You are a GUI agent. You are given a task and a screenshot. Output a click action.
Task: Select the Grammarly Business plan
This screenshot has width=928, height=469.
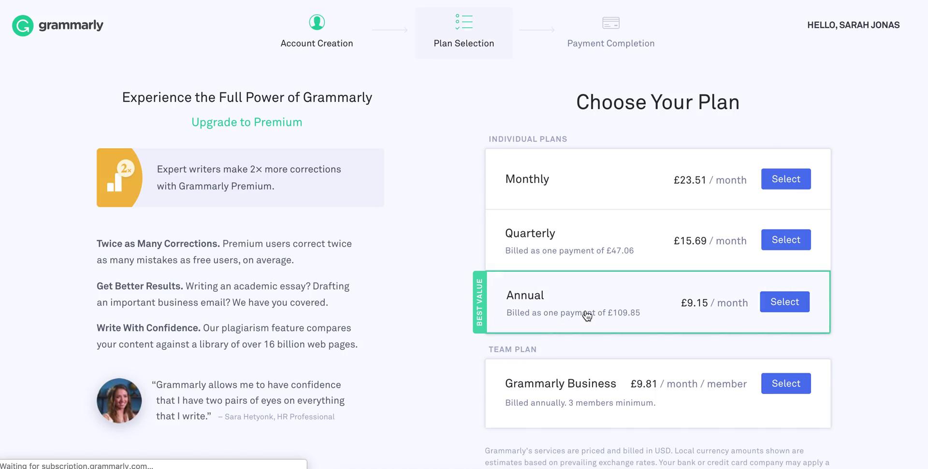786,383
